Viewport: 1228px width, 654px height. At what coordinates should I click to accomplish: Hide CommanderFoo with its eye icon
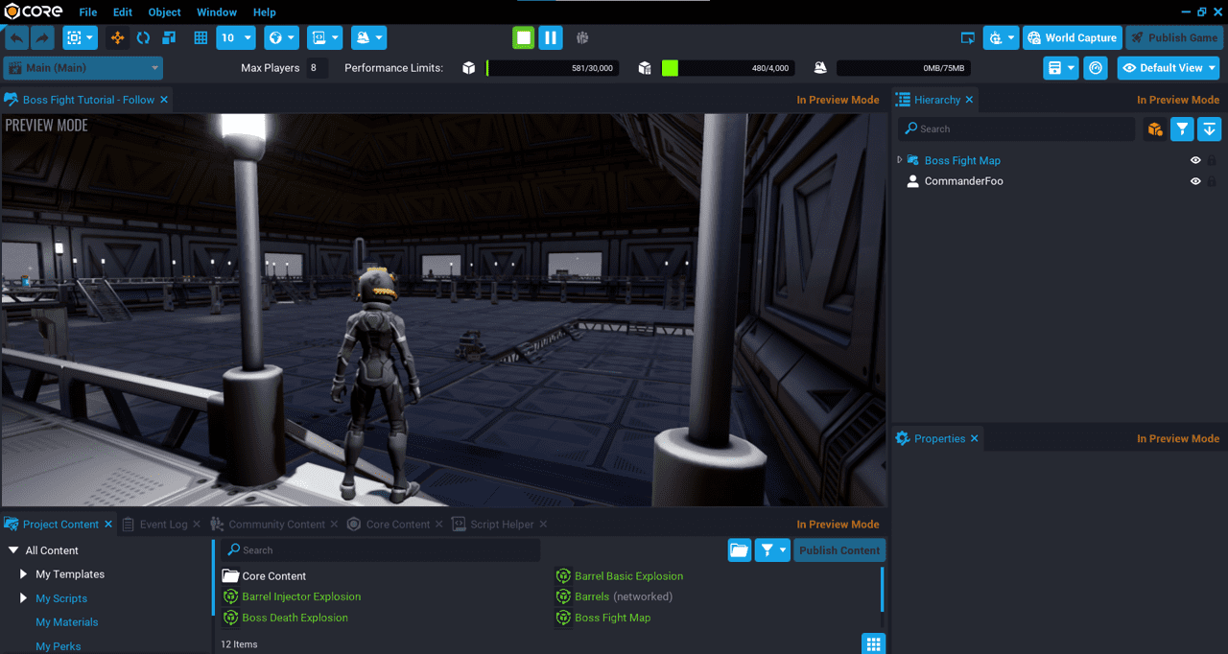pos(1195,181)
